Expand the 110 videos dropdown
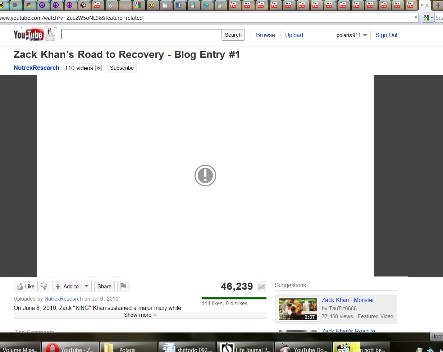 pos(99,68)
